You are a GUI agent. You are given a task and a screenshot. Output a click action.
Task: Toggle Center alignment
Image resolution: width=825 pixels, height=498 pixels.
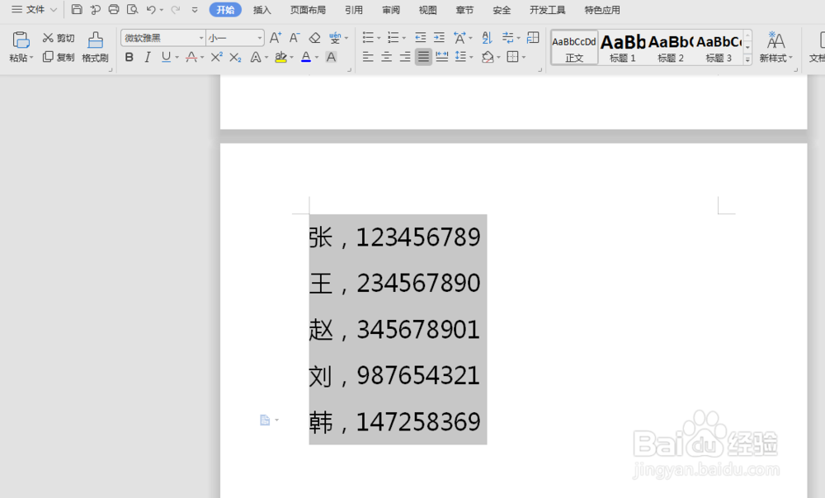click(x=386, y=57)
